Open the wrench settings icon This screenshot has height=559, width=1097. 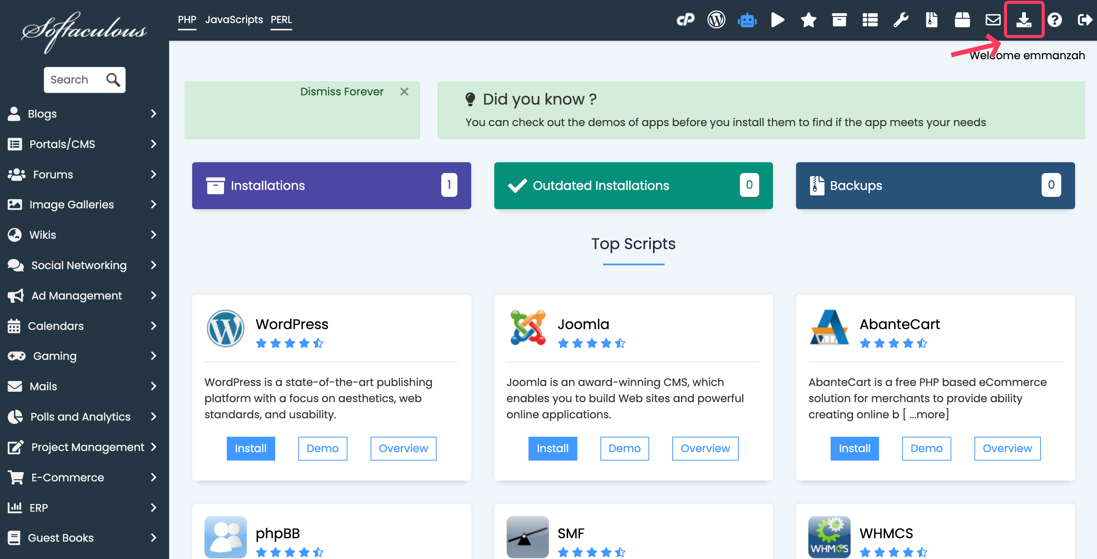pos(900,20)
